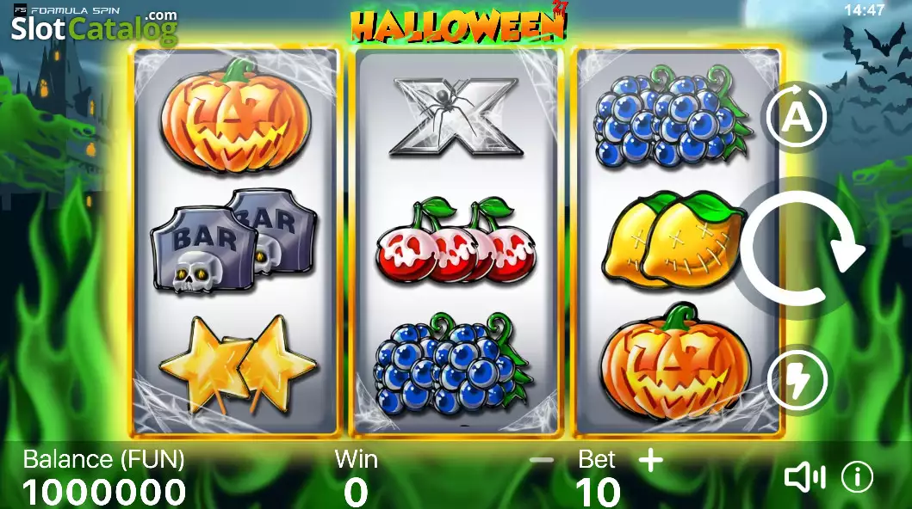Screen dimensions: 912x509
Task: Click the eyeball grapes on middle reel
Action: pyautogui.click(x=452, y=362)
